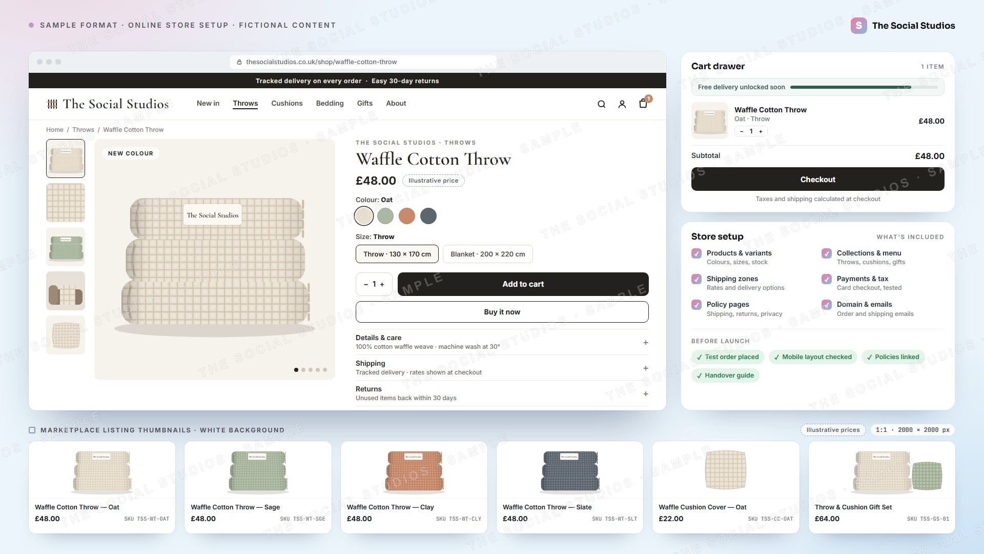This screenshot has height=554, width=984.
Task: Open Throw & Cushion Gift Set listing
Action: 881,487
